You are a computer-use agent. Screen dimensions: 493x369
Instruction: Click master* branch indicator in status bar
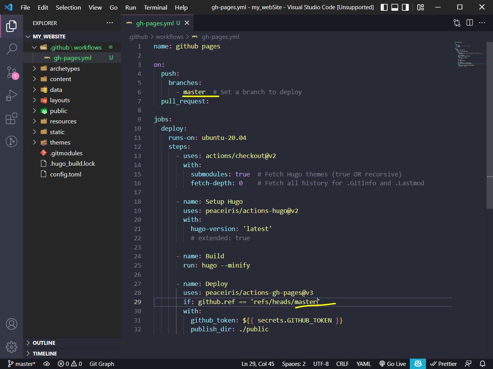(22, 364)
